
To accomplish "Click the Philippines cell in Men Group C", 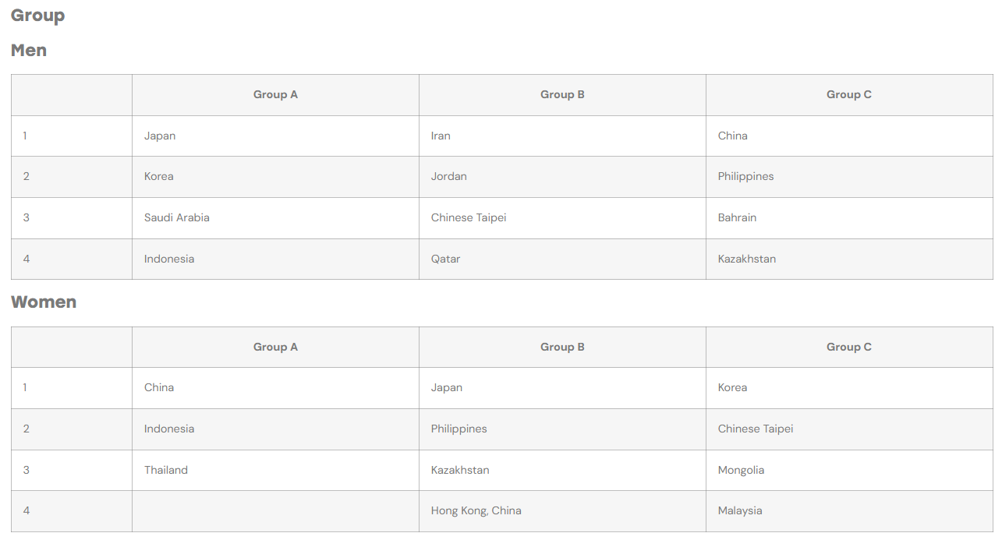I will [x=849, y=177].
